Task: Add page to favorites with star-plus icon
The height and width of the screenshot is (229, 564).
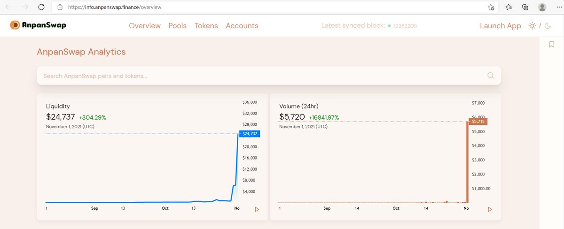Action: tap(491, 8)
